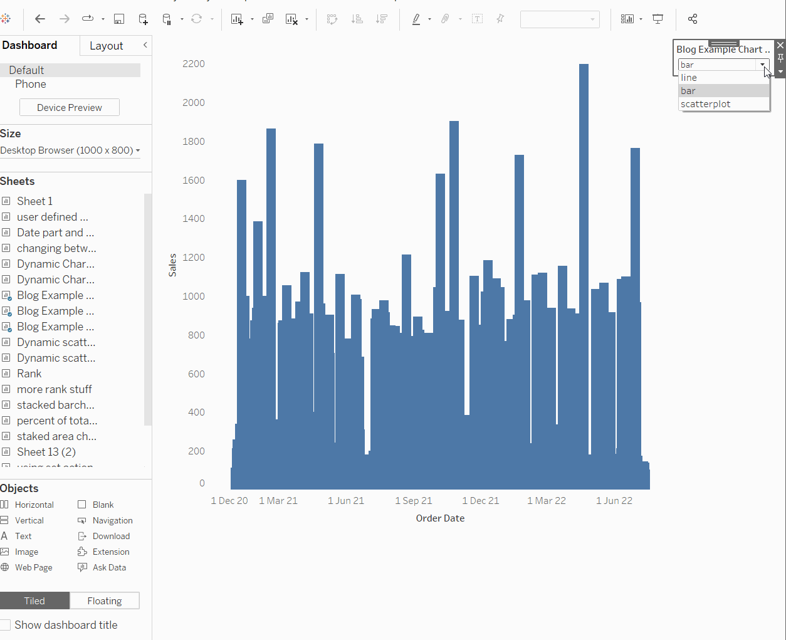Share the workbook via the share icon
The image size is (786, 640).
click(x=693, y=19)
